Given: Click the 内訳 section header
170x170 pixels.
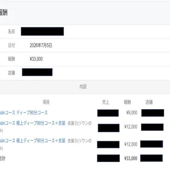Looking at the screenshot, I should [83, 87].
